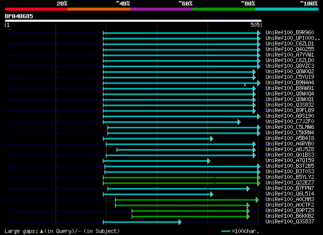
Task: Select the UniRef100_B8AW91 hit name
Action: click(x=290, y=88)
